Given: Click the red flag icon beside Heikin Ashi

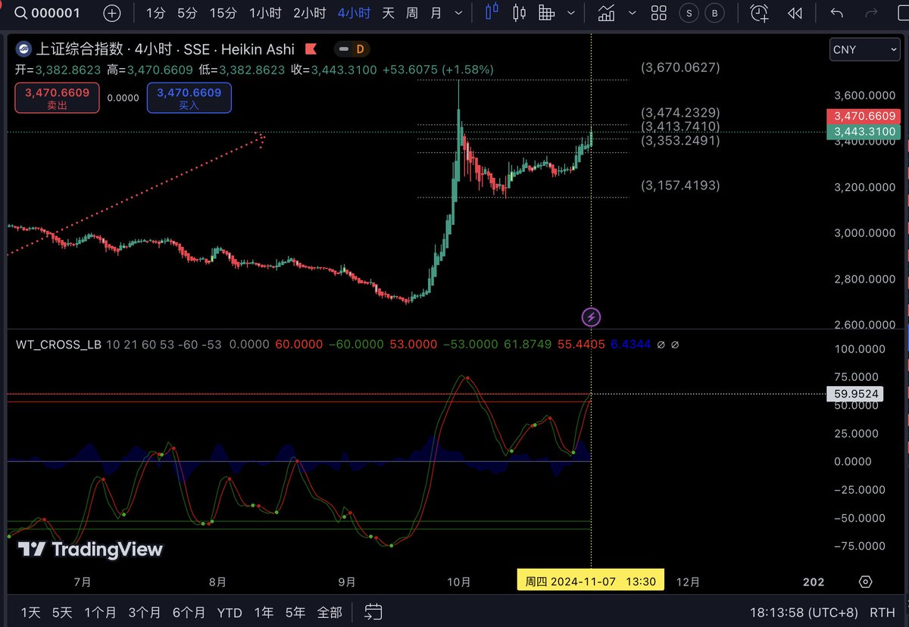Looking at the screenshot, I should (x=310, y=49).
